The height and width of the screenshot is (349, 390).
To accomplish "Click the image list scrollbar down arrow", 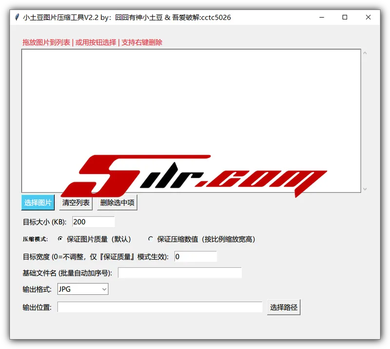I will click(365, 189).
